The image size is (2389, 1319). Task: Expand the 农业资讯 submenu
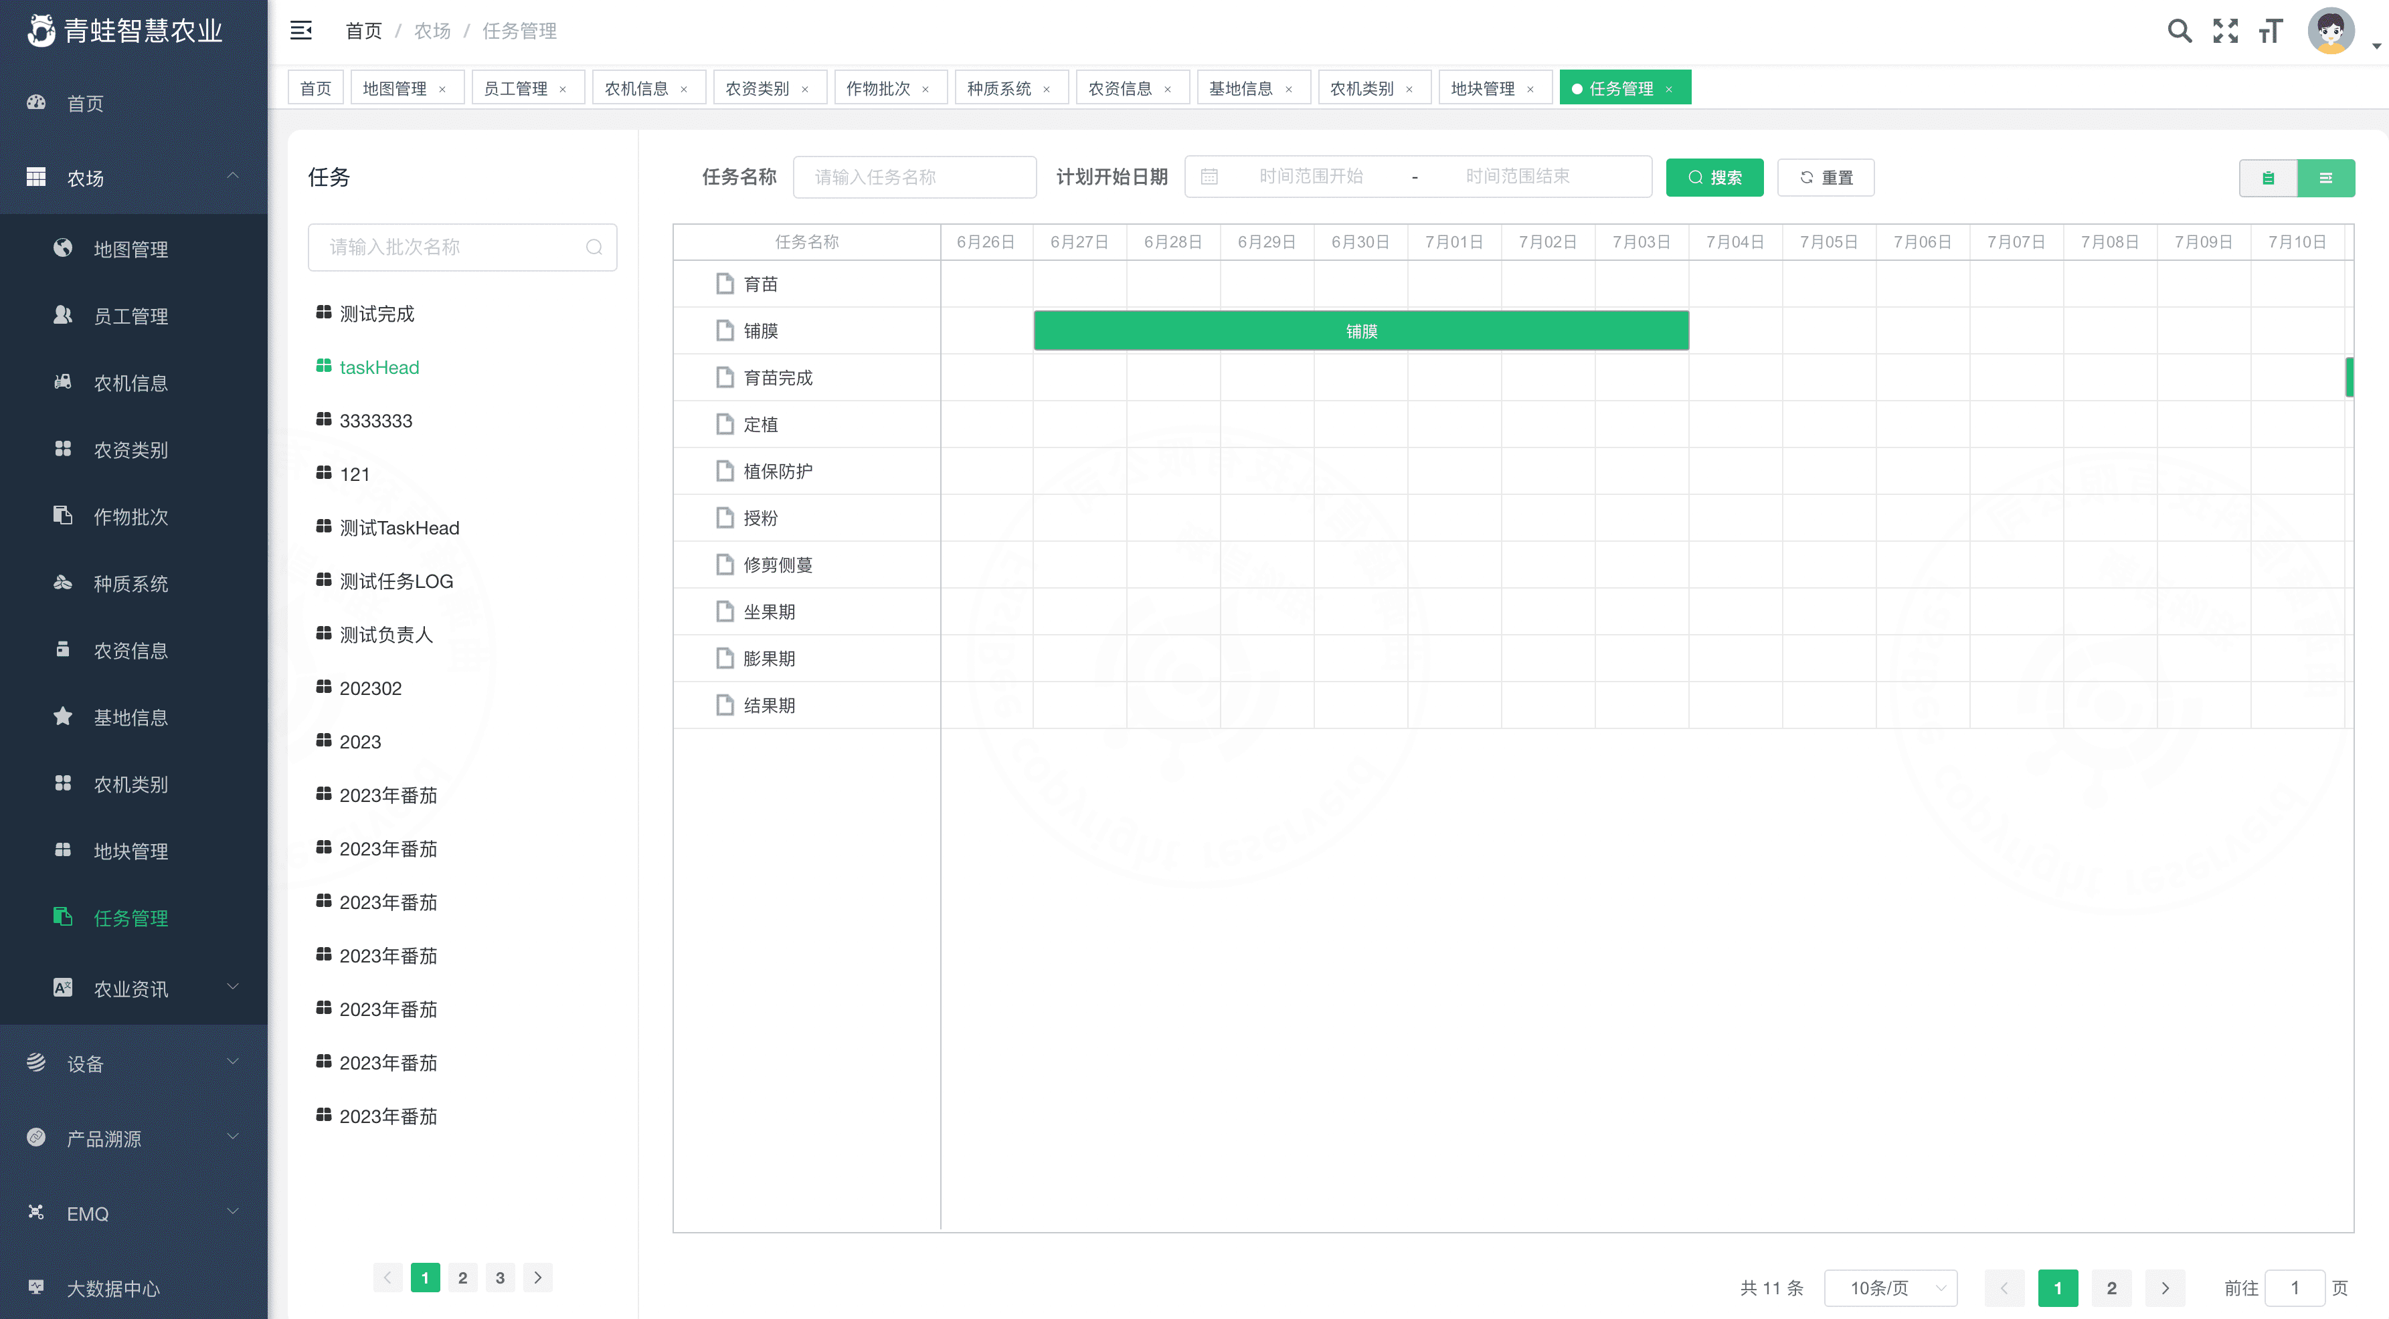point(233,986)
